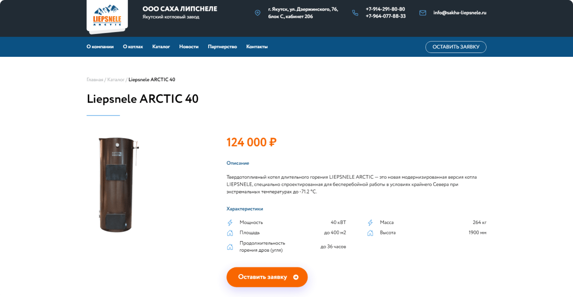Screen dimensions: 573x297
Task: Click the Характеристики section heading
Action: click(244, 209)
